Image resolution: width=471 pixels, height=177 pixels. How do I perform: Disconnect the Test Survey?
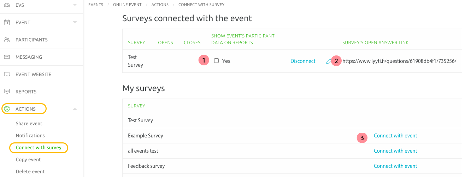pos(303,61)
